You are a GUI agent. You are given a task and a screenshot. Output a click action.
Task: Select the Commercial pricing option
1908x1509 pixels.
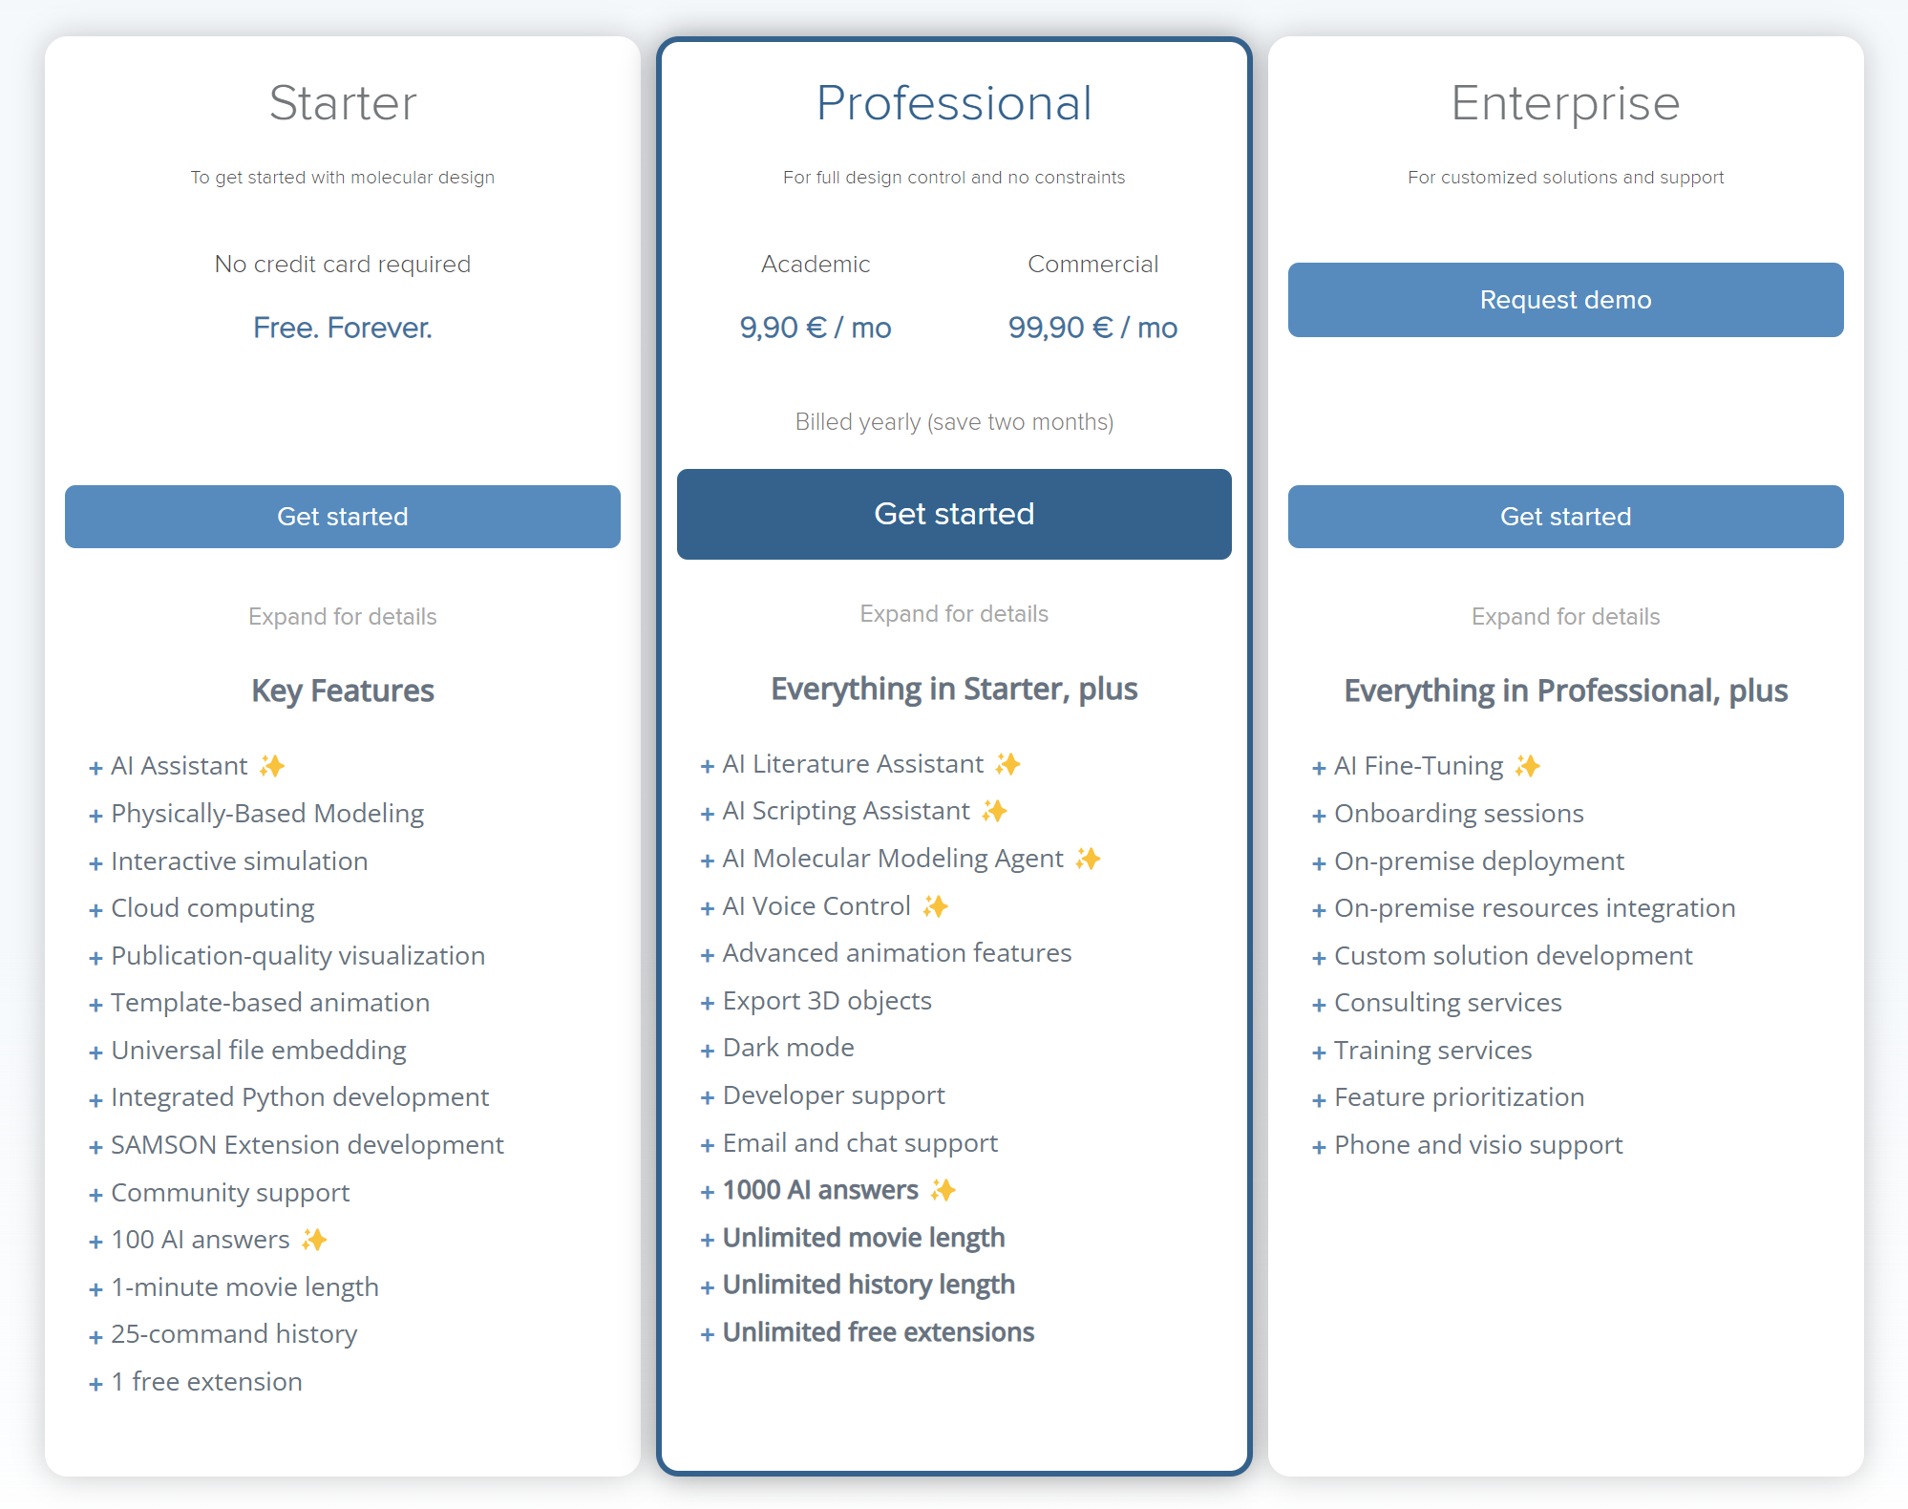(x=1092, y=265)
